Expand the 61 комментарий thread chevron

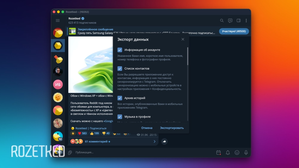coord(154,141)
